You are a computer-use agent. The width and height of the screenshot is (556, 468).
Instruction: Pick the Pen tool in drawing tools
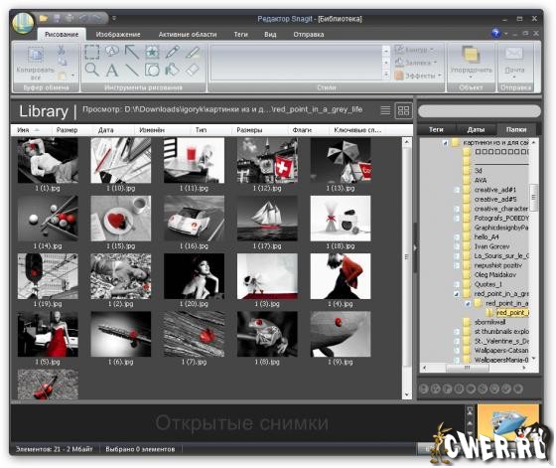point(173,52)
